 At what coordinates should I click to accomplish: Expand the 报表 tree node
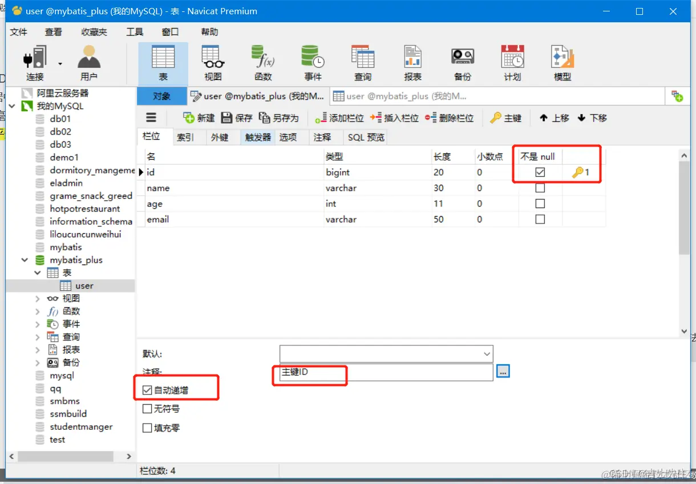click(38, 349)
